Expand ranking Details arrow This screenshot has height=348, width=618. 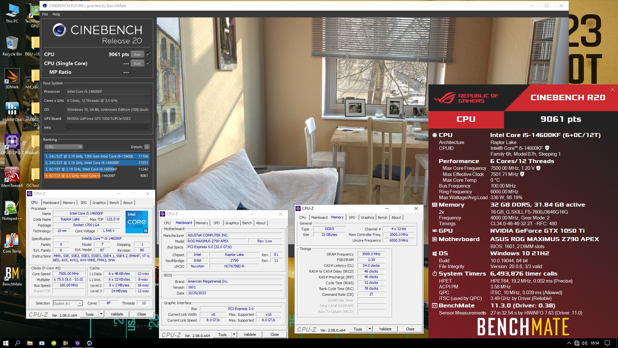pos(147,147)
